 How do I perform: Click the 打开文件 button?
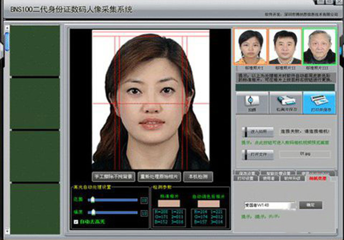click(x=257, y=154)
